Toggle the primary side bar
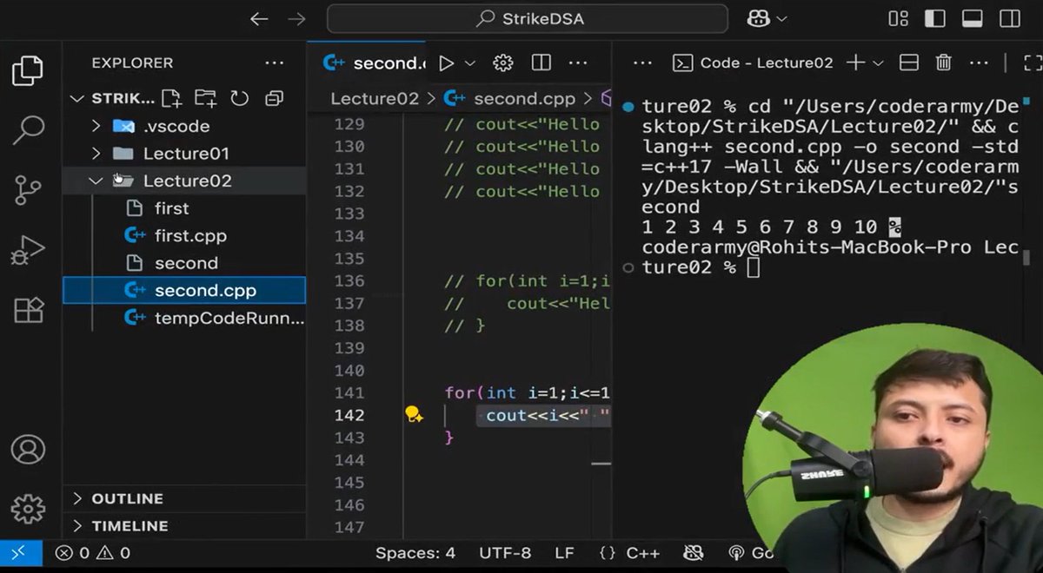The height and width of the screenshot is (573, 1043). (935, 18)
